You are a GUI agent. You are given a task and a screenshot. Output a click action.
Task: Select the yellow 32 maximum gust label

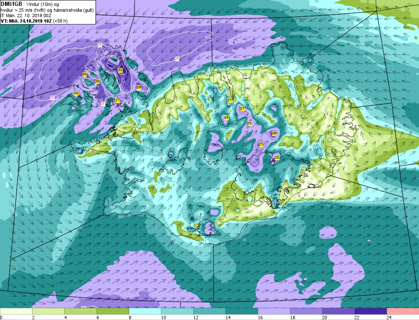pos(121,70)
